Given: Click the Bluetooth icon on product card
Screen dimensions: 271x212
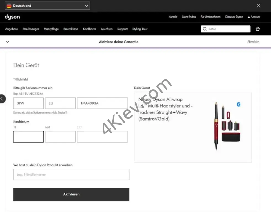Looking at the screenshot, I should pyautogui.click(x=238, y=104).
